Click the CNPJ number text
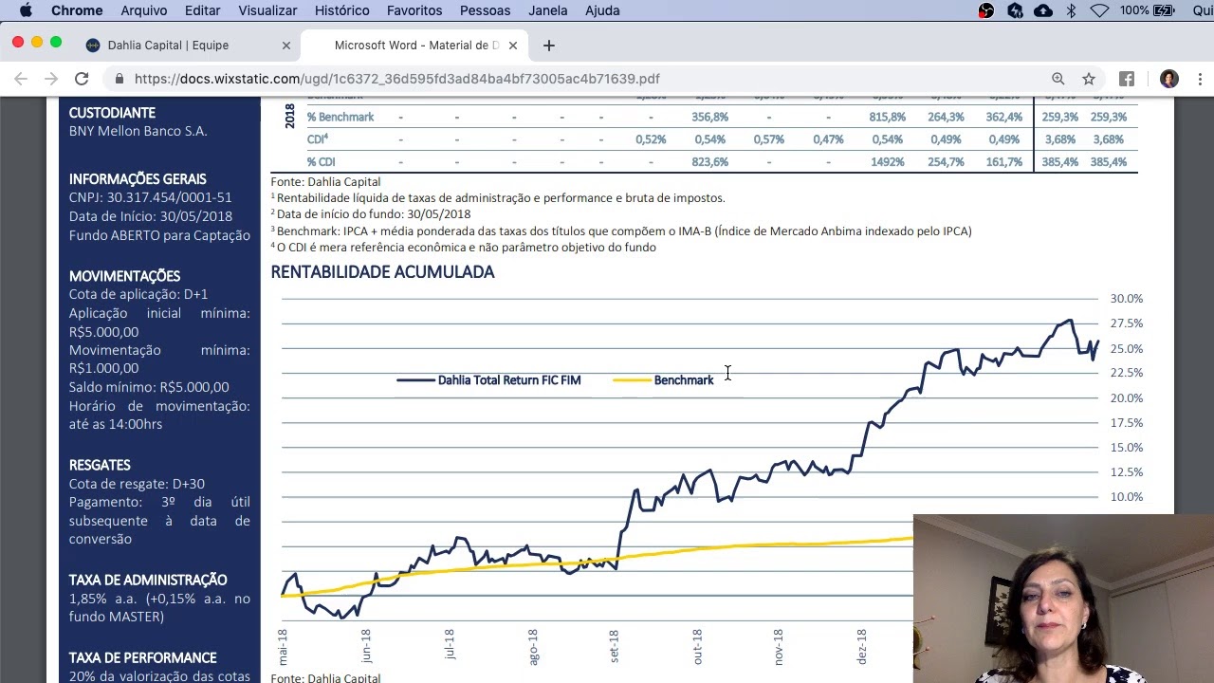This screenshot has width=1214, height=683. (151, 198)
